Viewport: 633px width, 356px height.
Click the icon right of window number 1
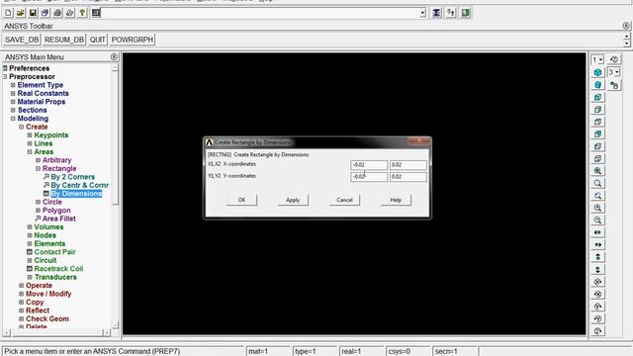(x=614, y=59)
